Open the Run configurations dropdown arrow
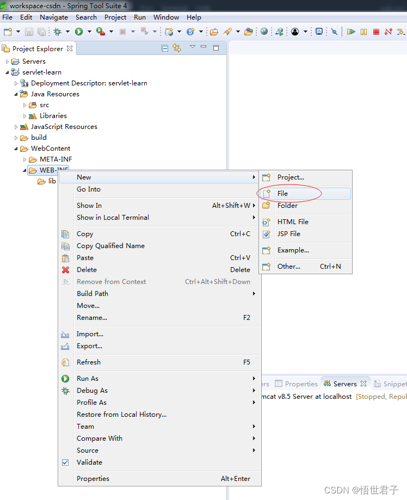407x500 pixels. click(x=89, y=32)
